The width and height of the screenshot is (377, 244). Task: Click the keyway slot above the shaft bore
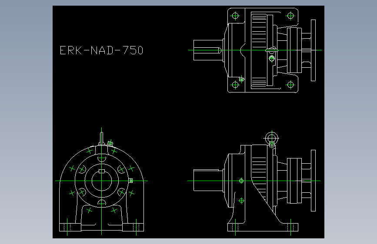[x=102, y=171]
